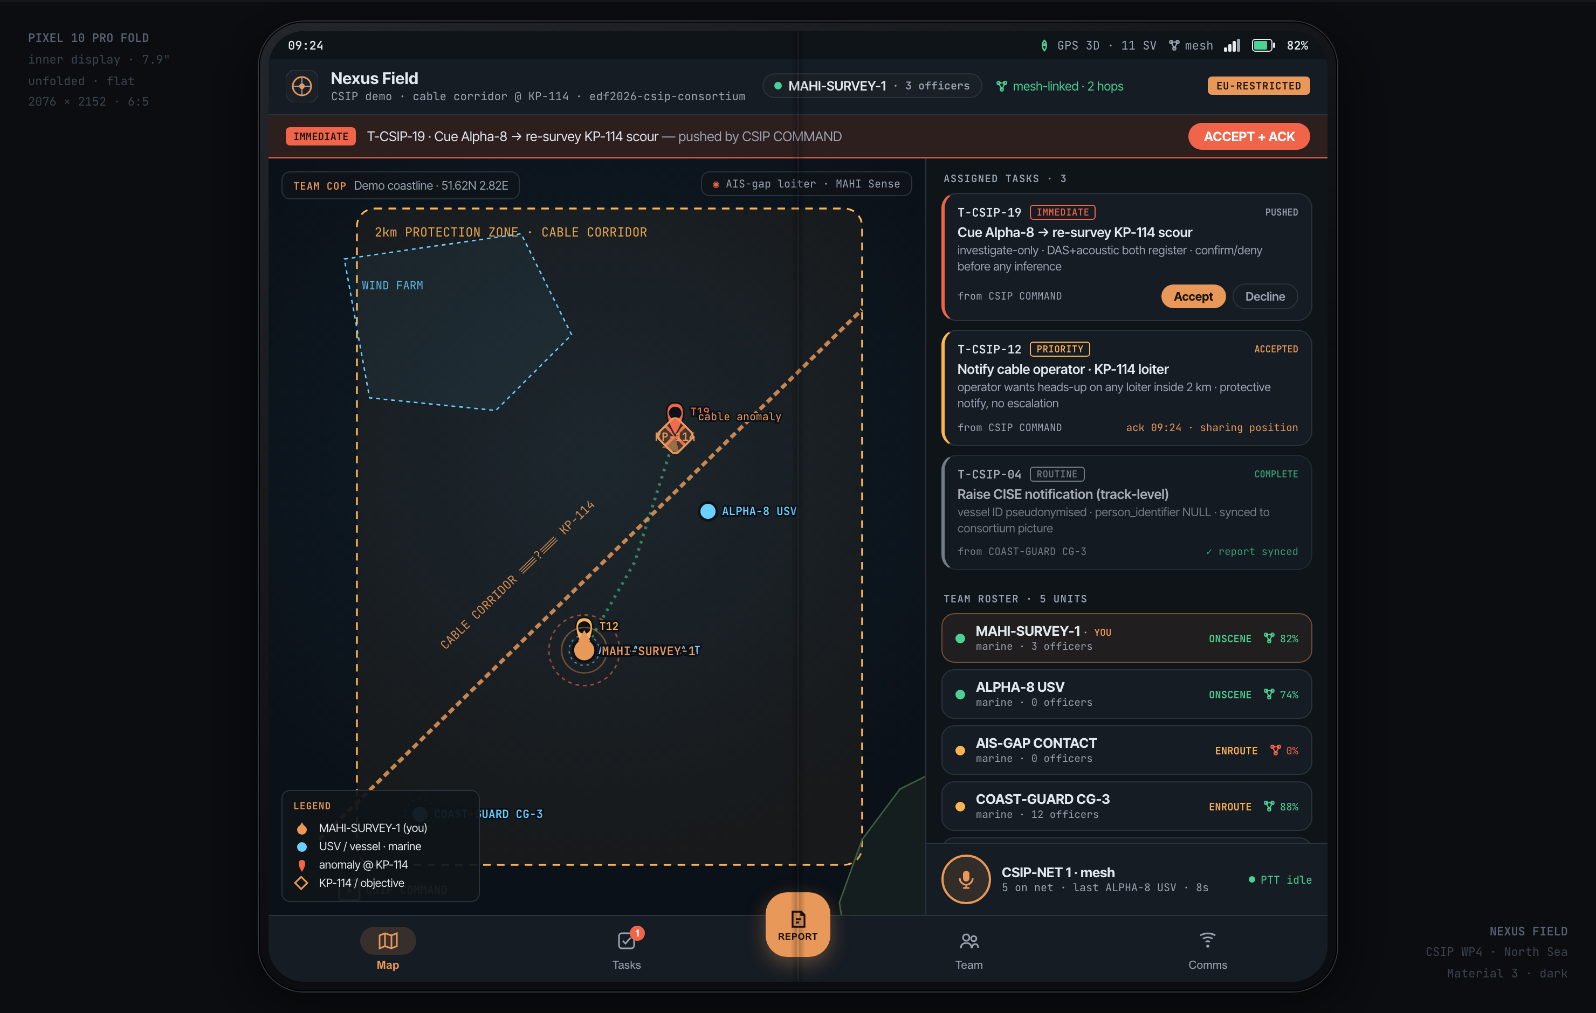
Task: Click the mesh network status bar icon
Action: click(x=1173, y=46)
